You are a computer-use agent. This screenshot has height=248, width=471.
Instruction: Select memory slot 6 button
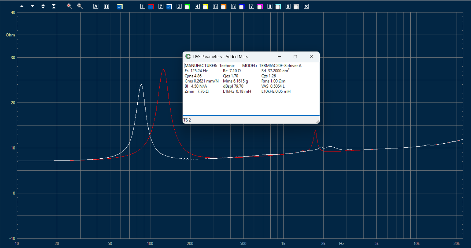(233, 6)
